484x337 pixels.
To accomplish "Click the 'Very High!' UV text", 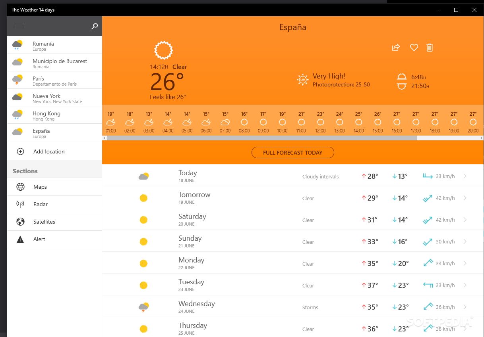I will point(329,76).
